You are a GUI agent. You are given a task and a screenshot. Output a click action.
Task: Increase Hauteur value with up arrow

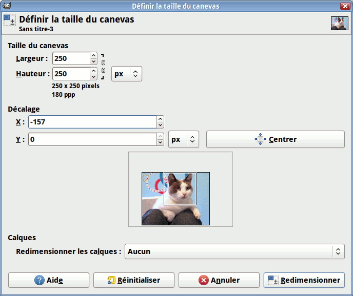93,71
